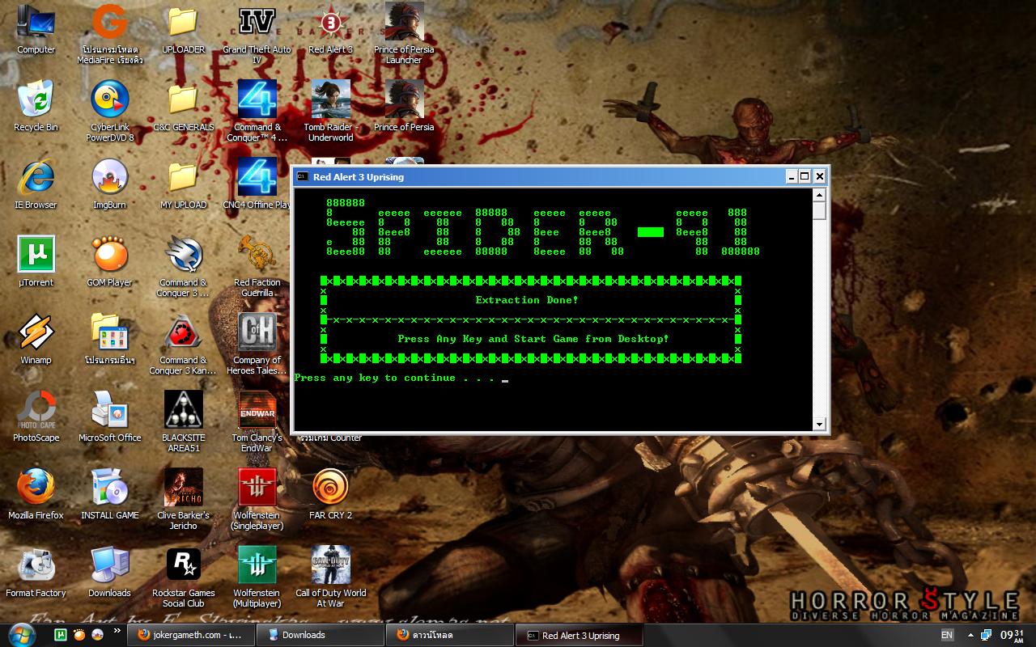Click µTorrent in the quick launch bar

point(60,635)
